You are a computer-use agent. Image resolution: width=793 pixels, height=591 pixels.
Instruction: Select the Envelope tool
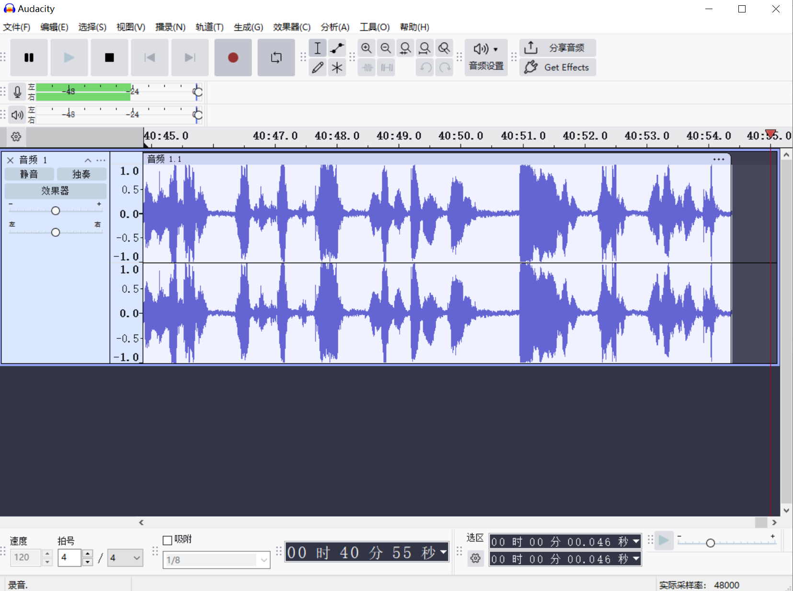(337, 48)
